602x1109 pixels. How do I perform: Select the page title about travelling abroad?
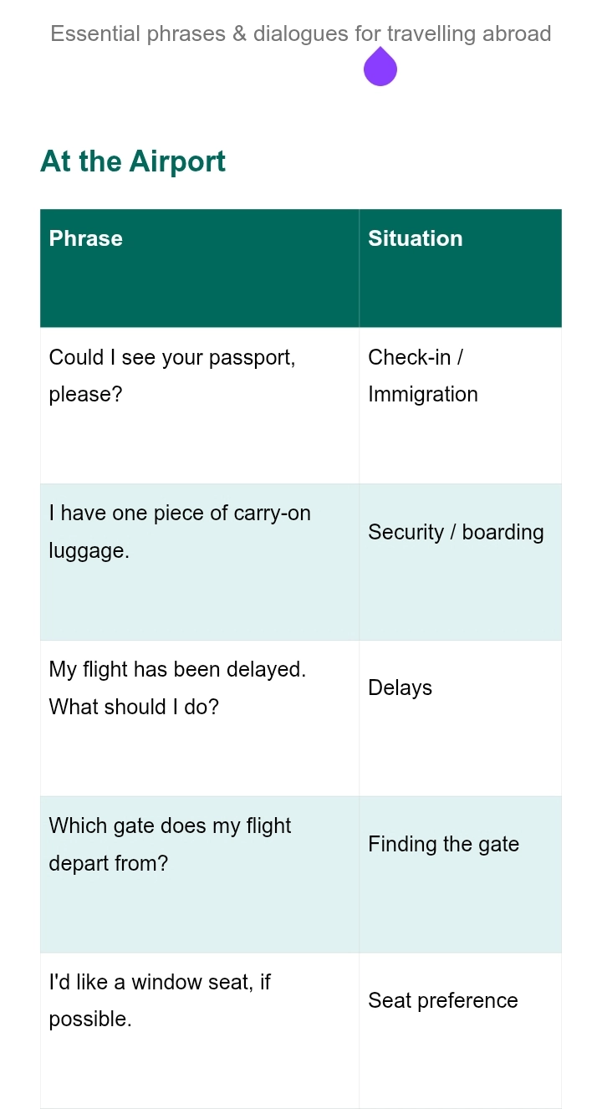tap(301, 33)
